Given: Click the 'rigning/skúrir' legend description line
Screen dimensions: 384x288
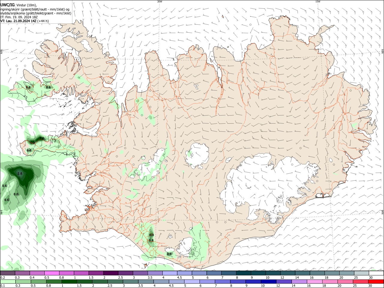Looking at the screenshot, I should pyautogui.click(x=35, y=9).
